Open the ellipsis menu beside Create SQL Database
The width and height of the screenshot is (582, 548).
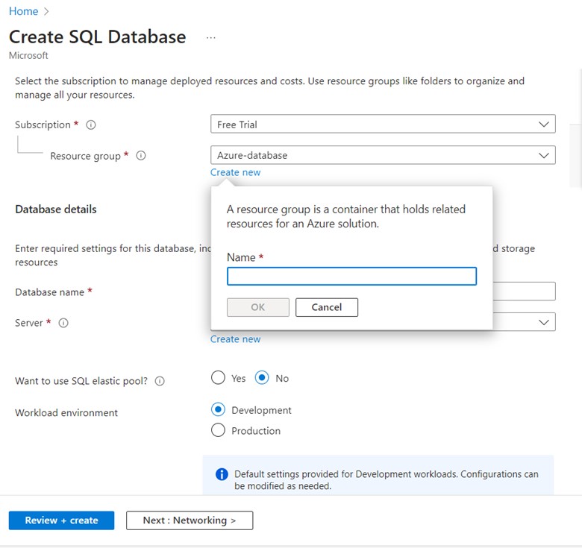click(x=210, y=37)
